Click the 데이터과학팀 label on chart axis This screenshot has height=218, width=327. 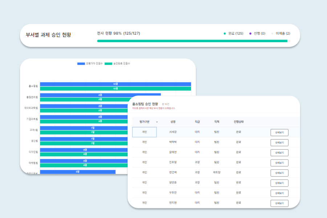31,108
